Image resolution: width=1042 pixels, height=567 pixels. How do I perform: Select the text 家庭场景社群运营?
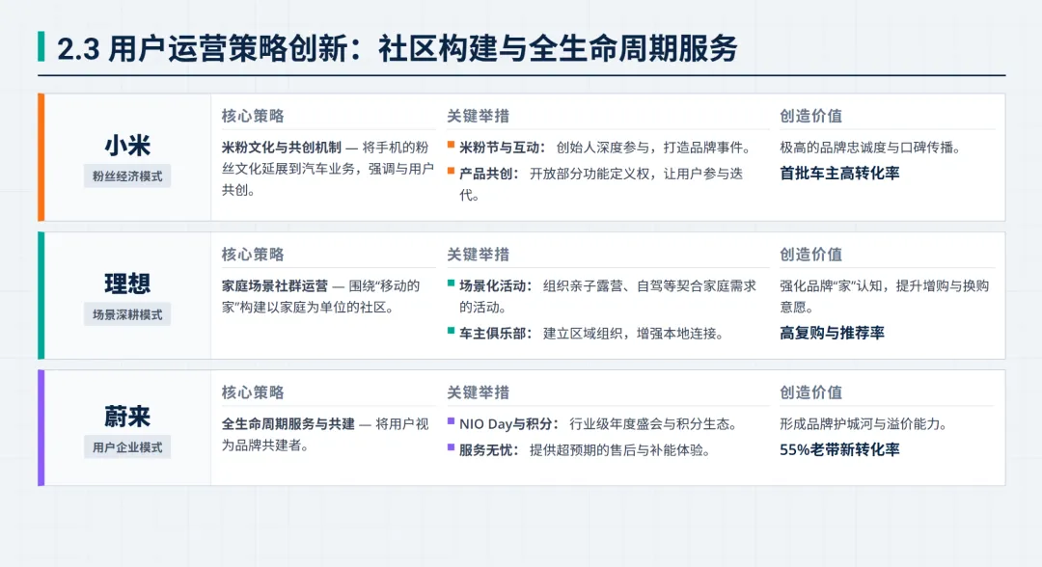pos(274,285)
